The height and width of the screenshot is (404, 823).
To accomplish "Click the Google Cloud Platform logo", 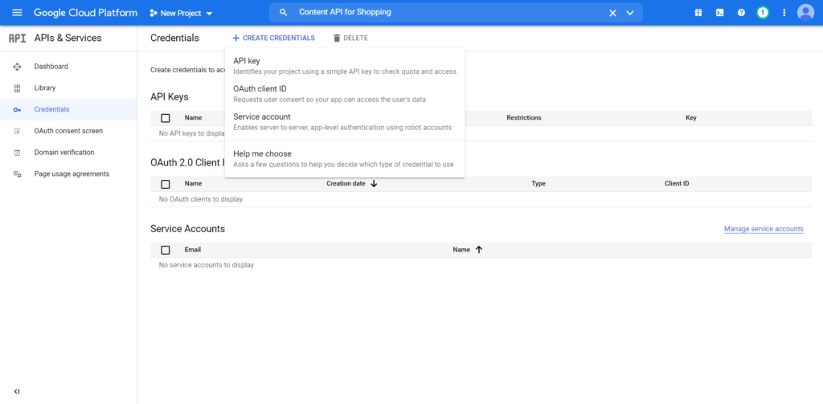I will 85,13.
